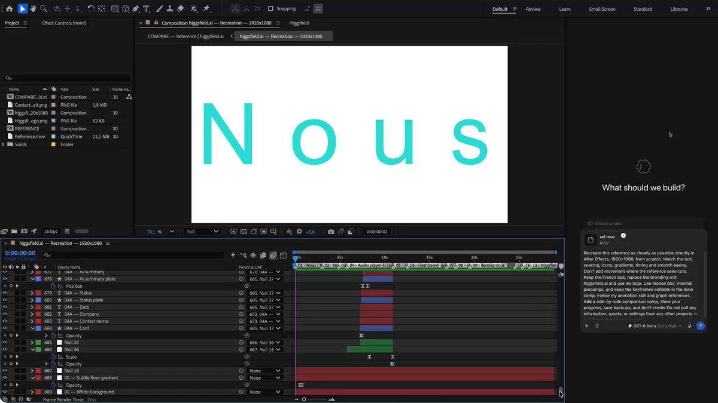Click the red label swatch of layer 687
This screenshot has width=718, height=403.
tap(39, 371)
